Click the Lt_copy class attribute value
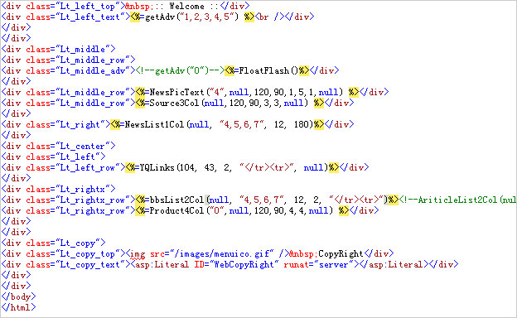The image size is (517, 318). tap(78, 243)
